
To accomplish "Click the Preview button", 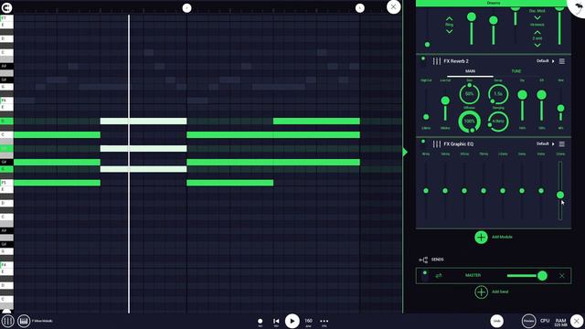I will (x=528, y=321).
